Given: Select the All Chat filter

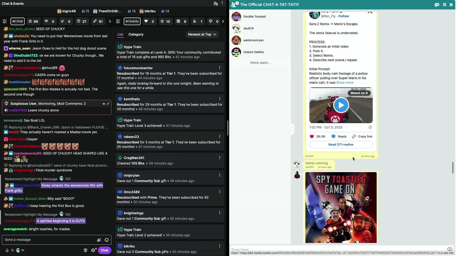Looking at the screenshot, I should pyautogui.click(x=17, y=21).
